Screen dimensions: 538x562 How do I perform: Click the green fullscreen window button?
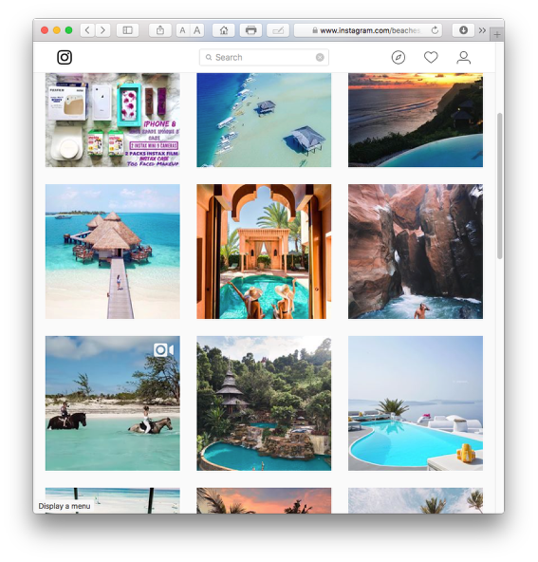point(68,30)
